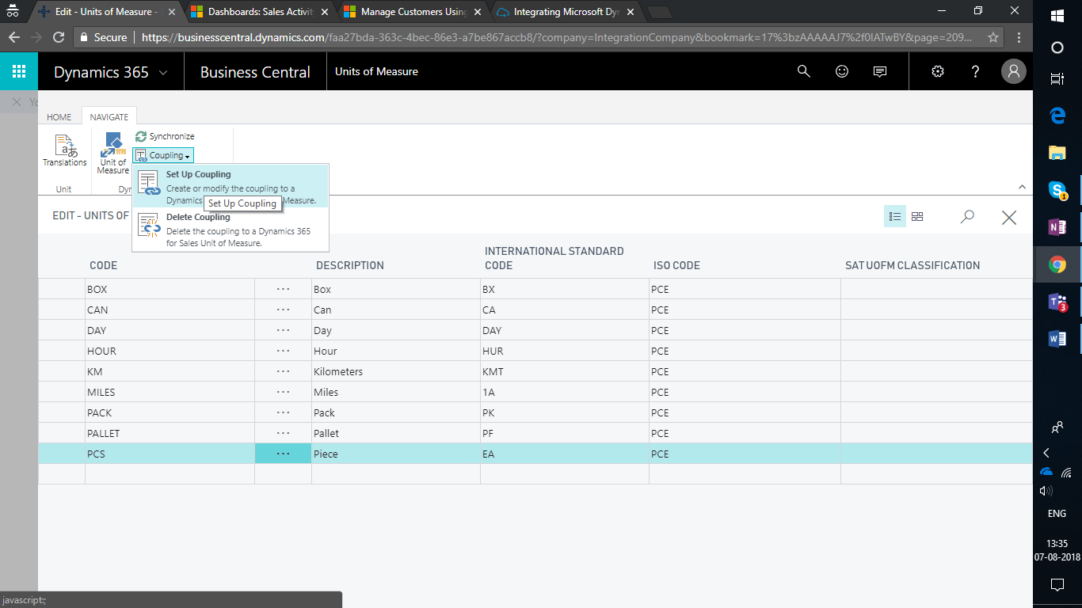Switch to list view layout
Image resolution: width=1082 pixels, height=608 pixels.
tap(895, 217)
